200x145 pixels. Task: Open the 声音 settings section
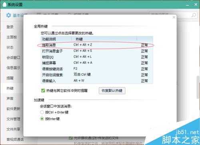pyautogui.click(x=10, y=99)
